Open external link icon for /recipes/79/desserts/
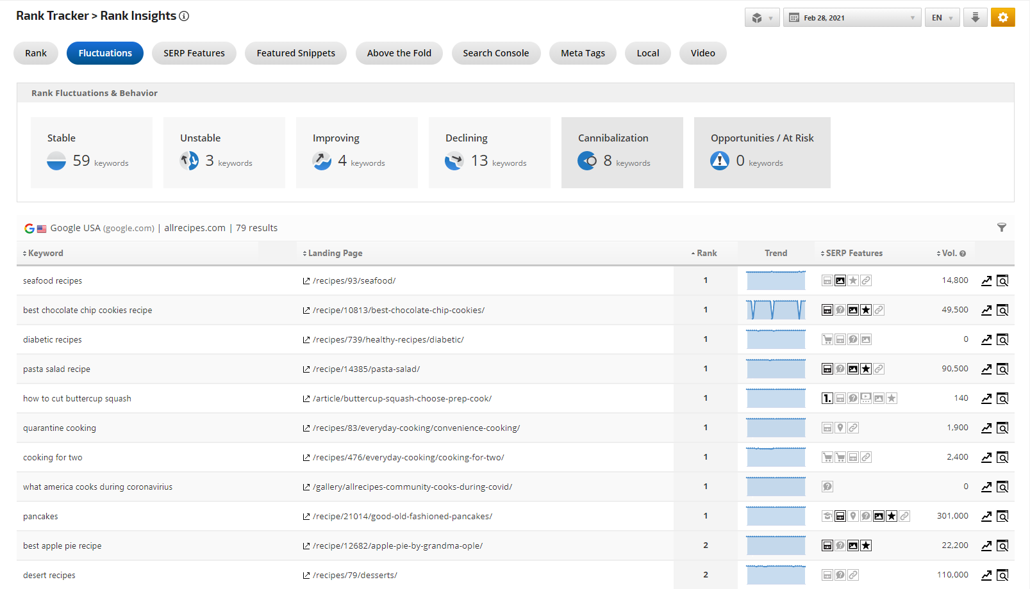1030x589 pixels. (x=306, y=575)
